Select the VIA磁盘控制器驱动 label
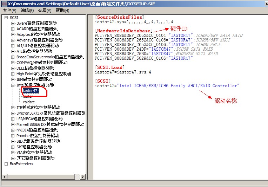 (34, 153)
